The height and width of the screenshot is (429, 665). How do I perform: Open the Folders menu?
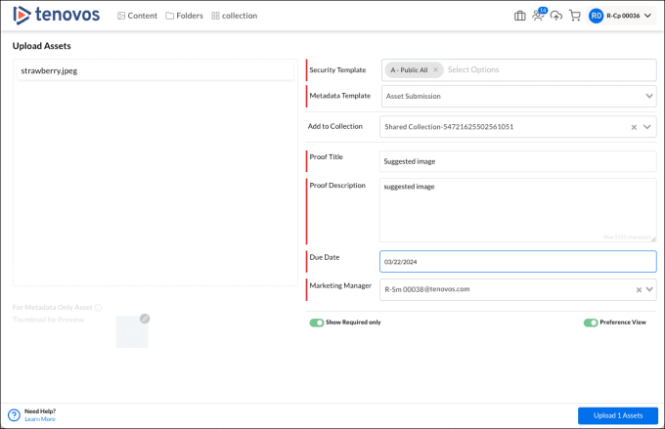(184, 16)
